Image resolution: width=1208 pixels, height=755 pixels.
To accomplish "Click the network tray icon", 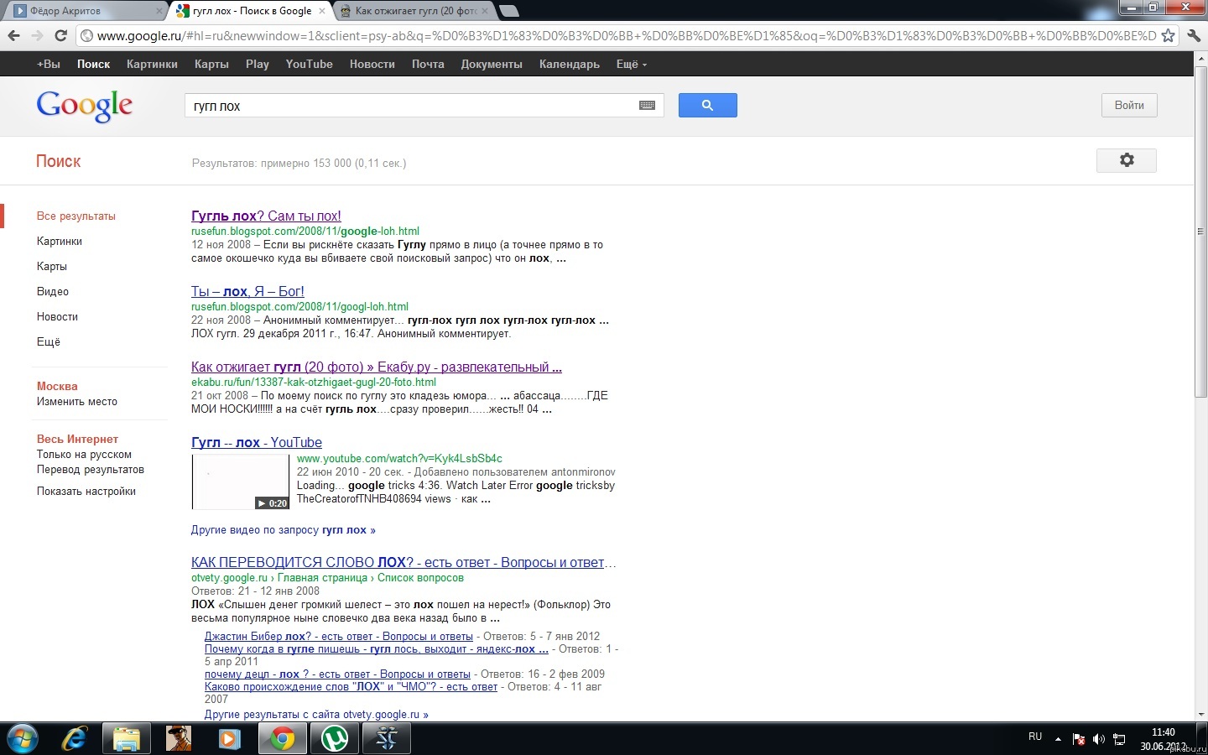I will pos(1119,739).
